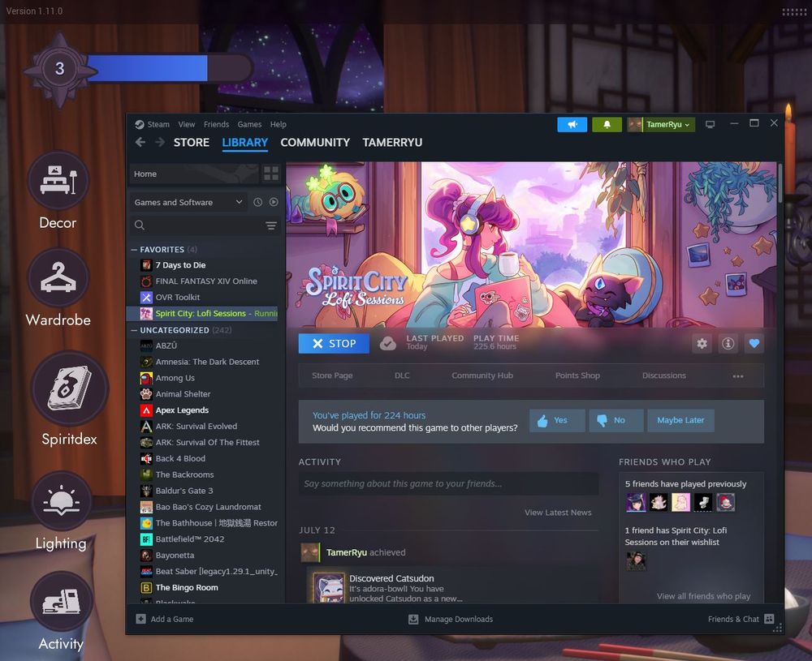Open the Lighting sun icon
Image resolution: width=812 pixels, height=661 pixels.
pyautogui.click(x=61, y=501)
